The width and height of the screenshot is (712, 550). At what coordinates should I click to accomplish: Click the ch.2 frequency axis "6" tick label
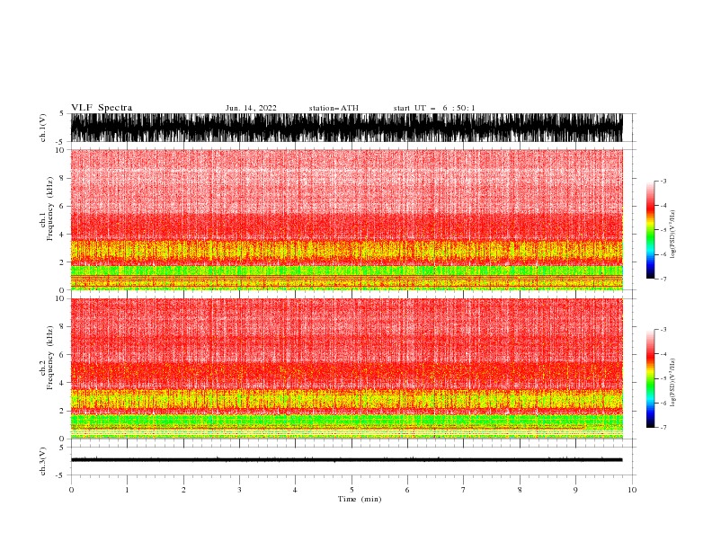[x=62, y=355]
